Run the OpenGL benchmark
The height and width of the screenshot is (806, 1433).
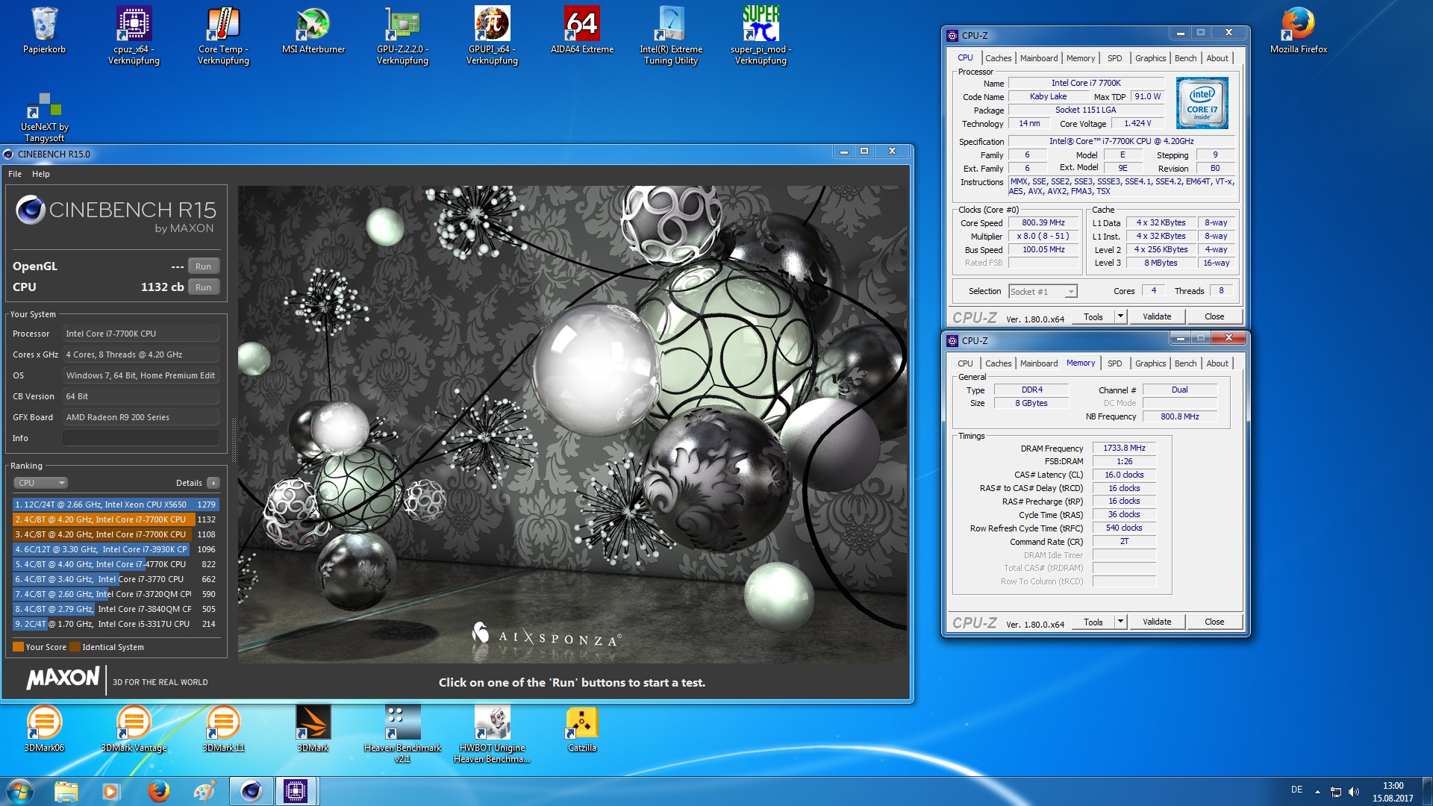203,266
